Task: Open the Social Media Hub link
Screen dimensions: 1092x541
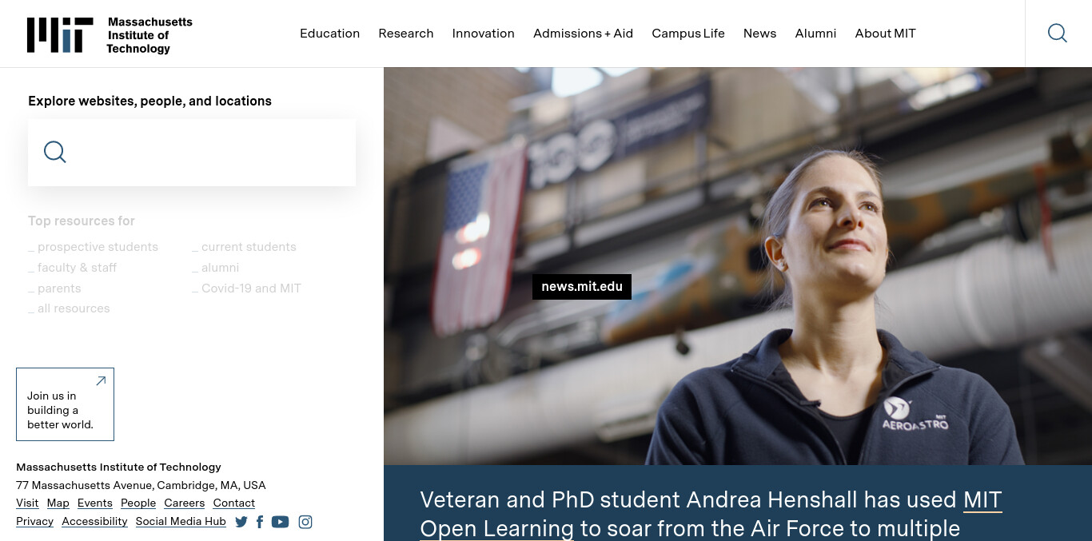Action: 181,522
